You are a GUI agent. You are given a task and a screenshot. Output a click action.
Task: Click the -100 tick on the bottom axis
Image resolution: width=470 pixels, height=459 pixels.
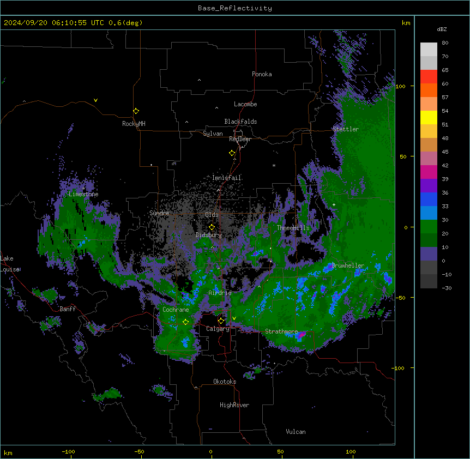click(x=68, y=451)
